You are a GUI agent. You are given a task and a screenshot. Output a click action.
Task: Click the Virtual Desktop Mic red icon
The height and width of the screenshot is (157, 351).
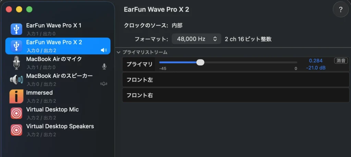(x=16, y=113)
